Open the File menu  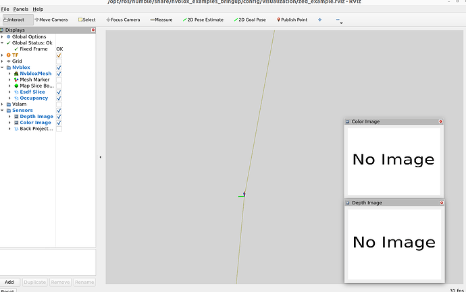tap(5, 9)
